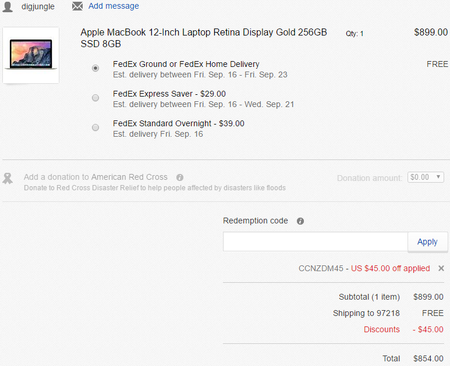
Task: Open the Add message link
Action: (114, 6)
